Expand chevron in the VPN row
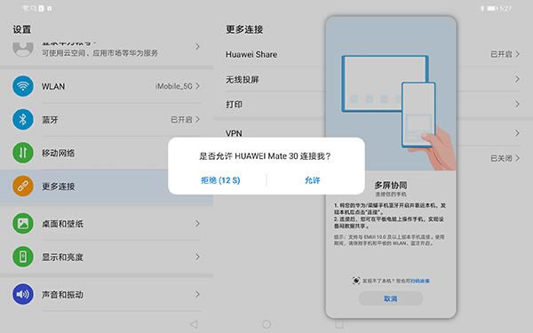This screenshot has height=333, width=533. [x=517, y=133]
